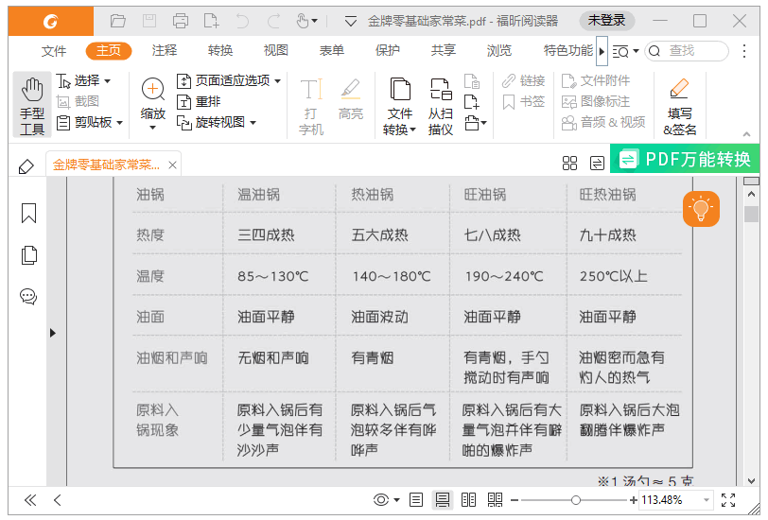Screen dimensions: 768x520
Task: Go to previous page arrow button
Action: point(58,500)
